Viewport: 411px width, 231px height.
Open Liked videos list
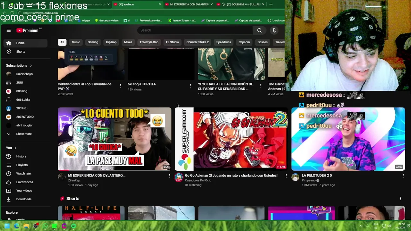pyautogui.click(x=24, y=182)
